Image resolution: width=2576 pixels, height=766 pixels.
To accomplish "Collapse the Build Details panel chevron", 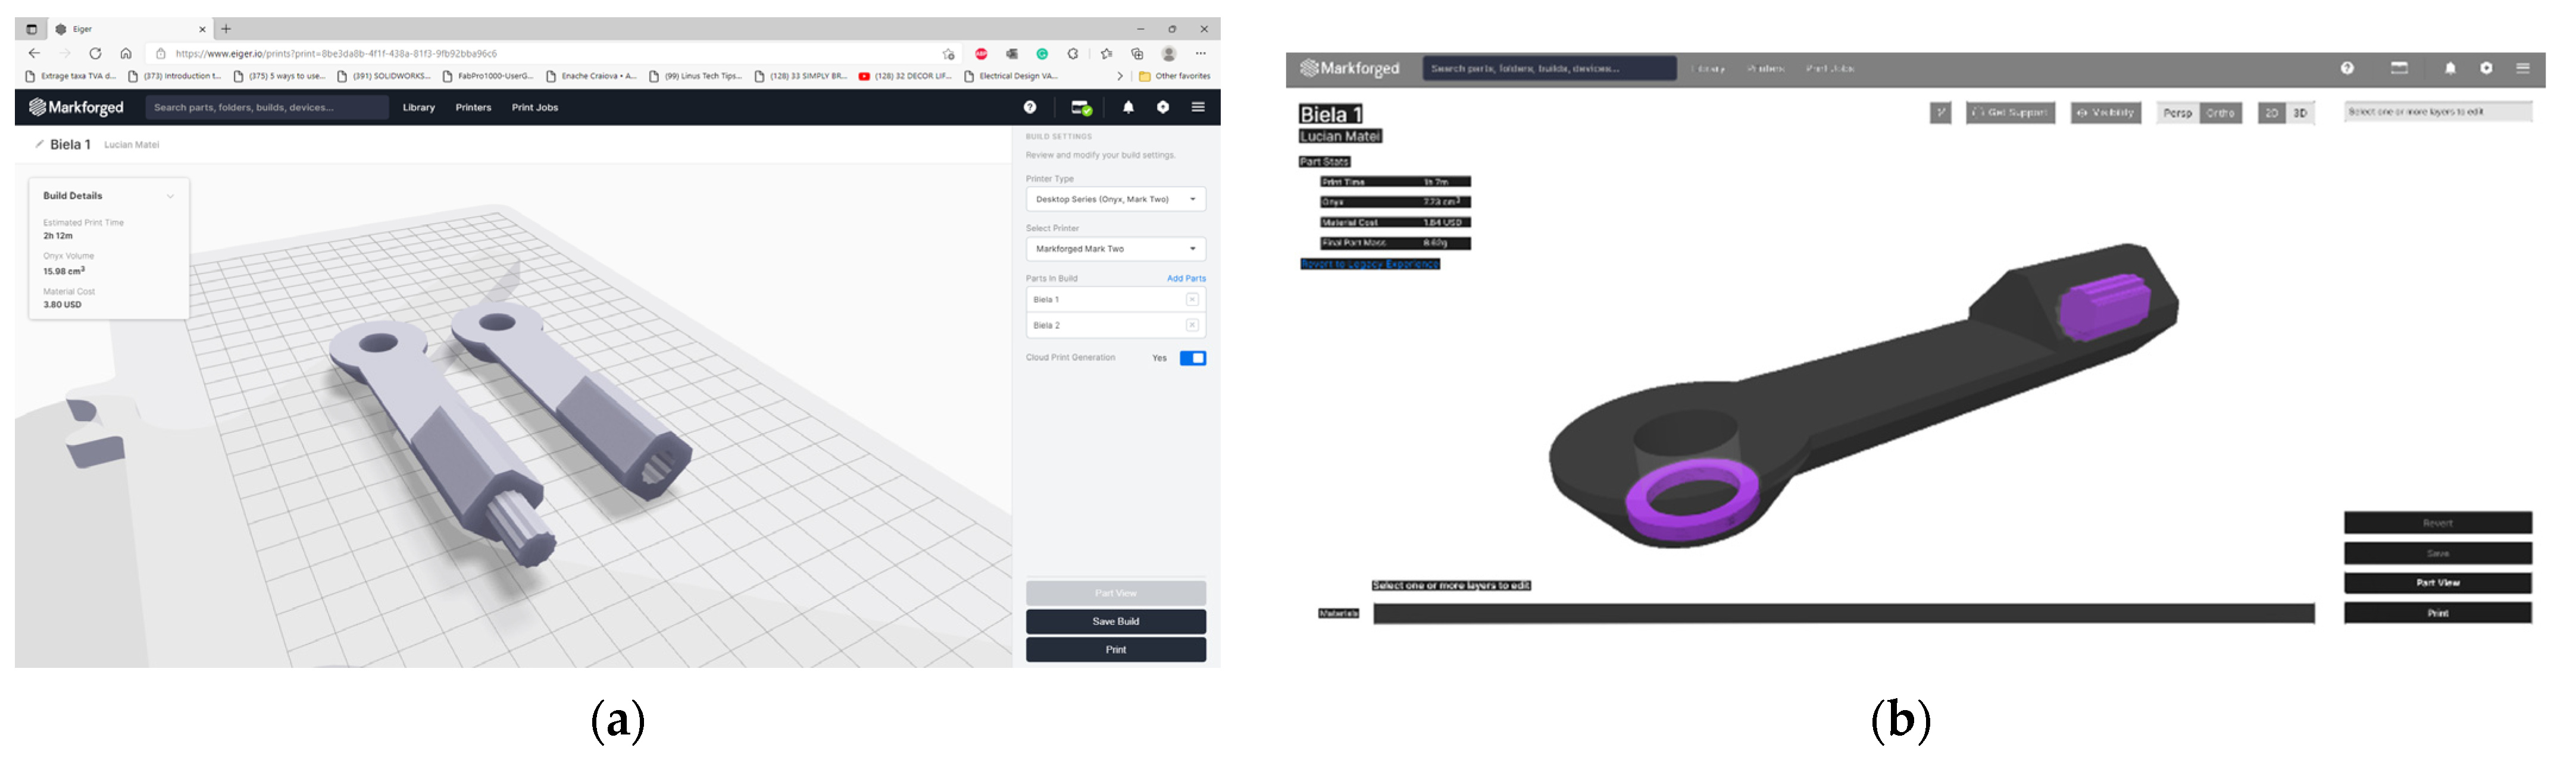I will click(170, 196).
